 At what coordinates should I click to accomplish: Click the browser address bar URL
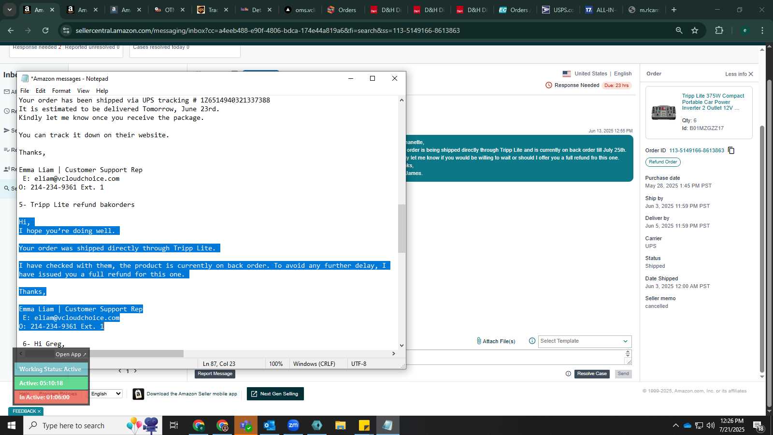point(268,30)
